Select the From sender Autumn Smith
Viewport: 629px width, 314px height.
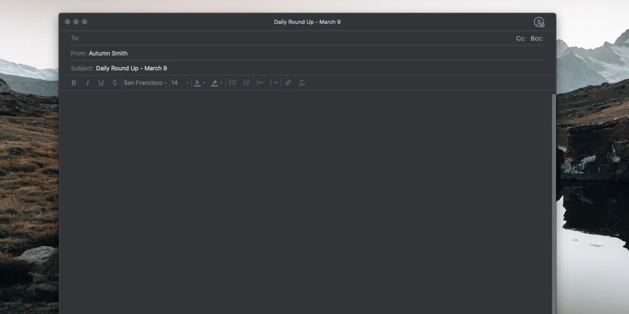[x=108, y=53]
